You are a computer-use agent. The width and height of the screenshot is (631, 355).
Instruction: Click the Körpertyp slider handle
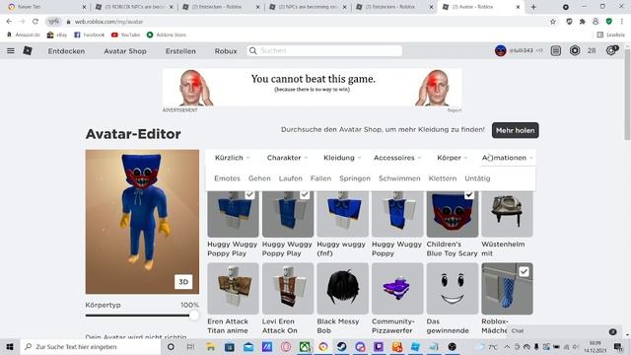click(x=194, y=316)
